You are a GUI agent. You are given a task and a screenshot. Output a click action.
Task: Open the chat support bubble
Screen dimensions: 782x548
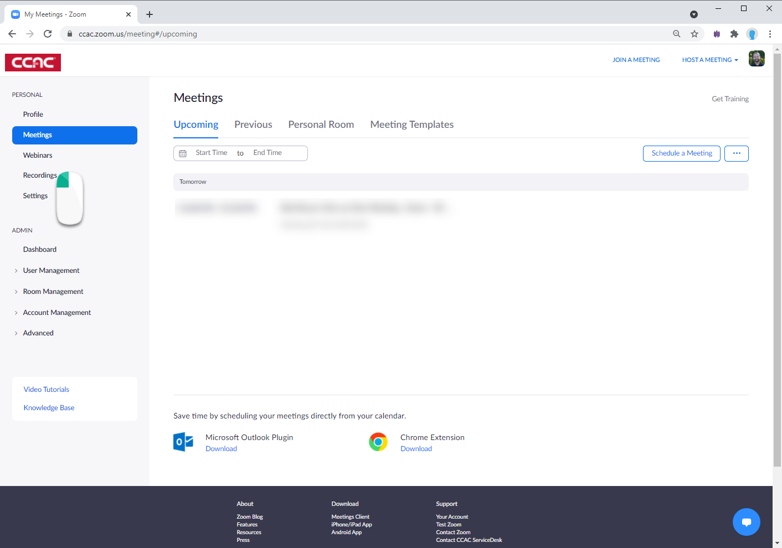[747, 521]
